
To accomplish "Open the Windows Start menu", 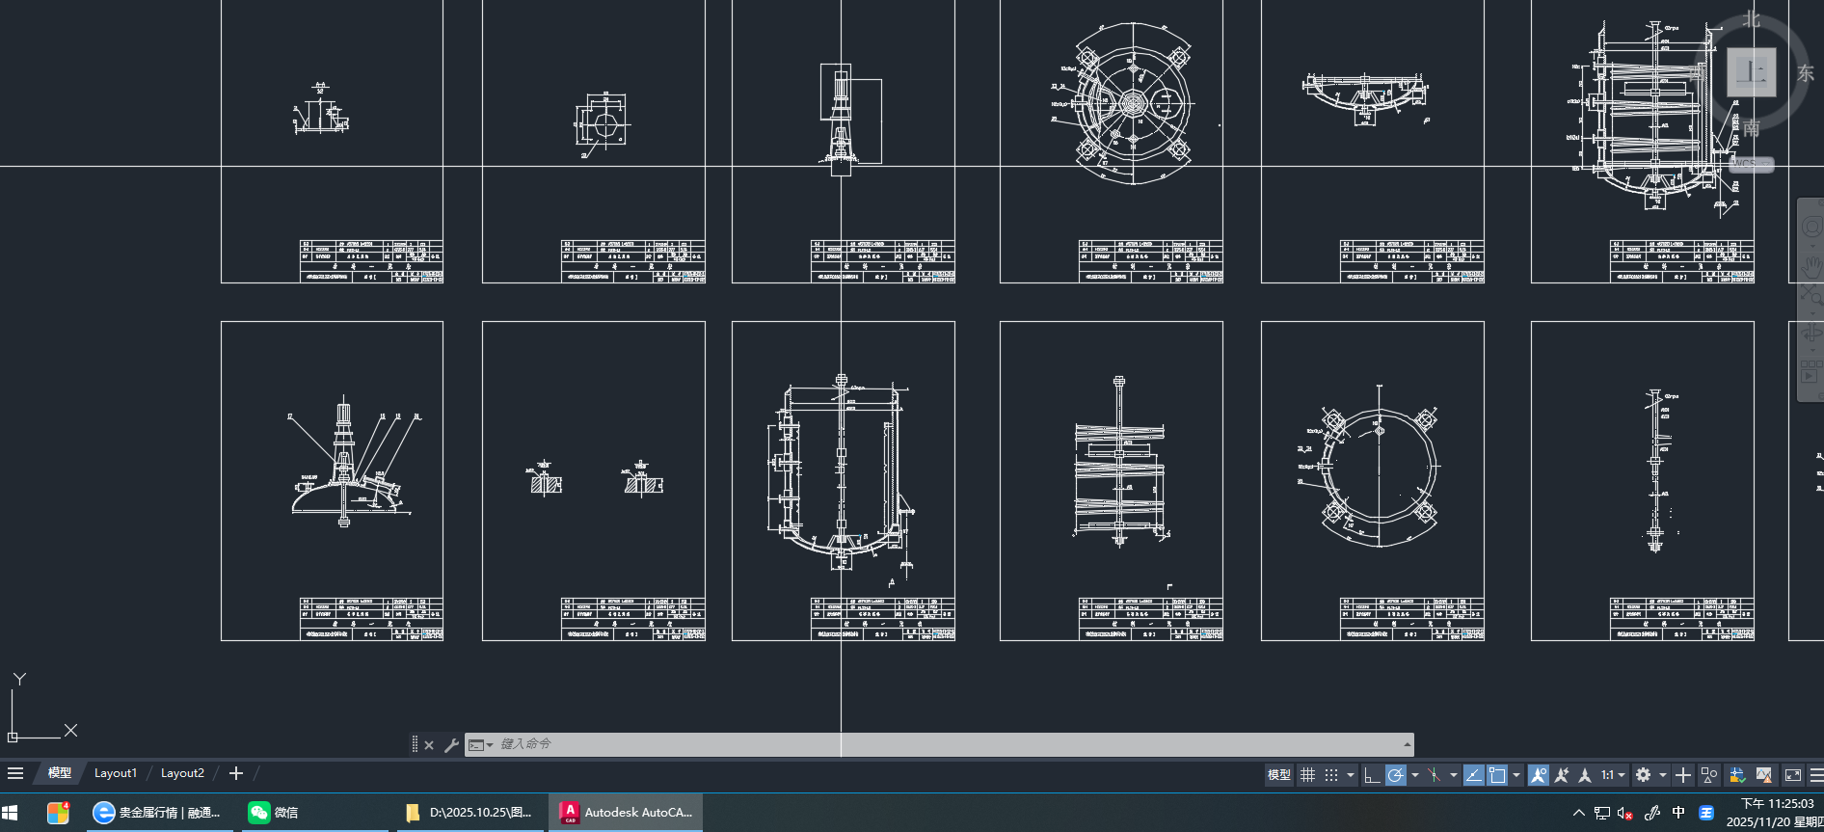I will [11, 813].
